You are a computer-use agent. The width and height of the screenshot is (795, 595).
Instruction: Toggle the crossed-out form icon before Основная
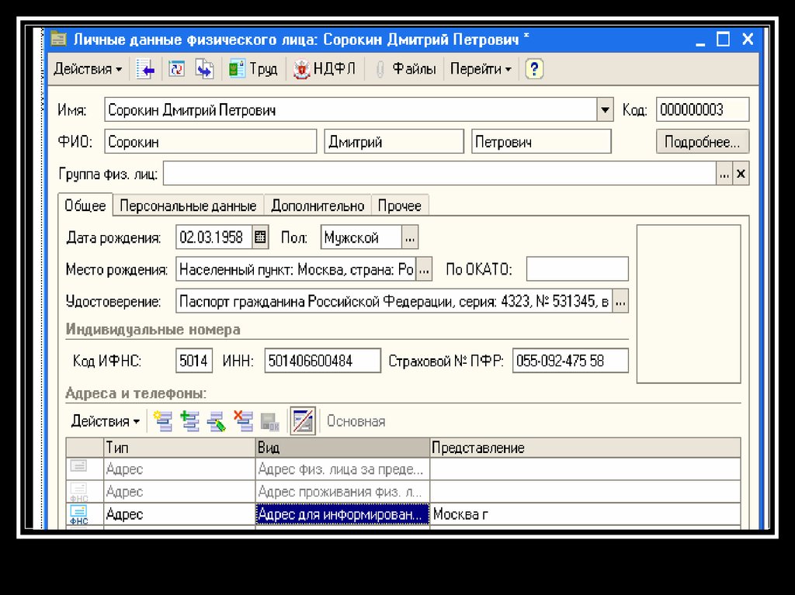[x=302, y=421]
